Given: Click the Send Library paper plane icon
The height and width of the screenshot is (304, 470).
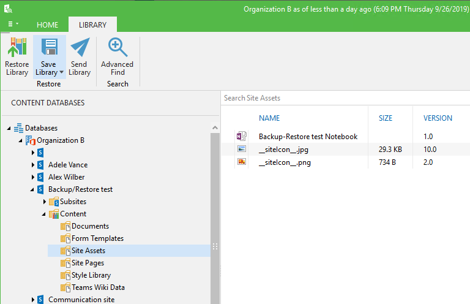Looking at the screenshot, I should [80, 47].
